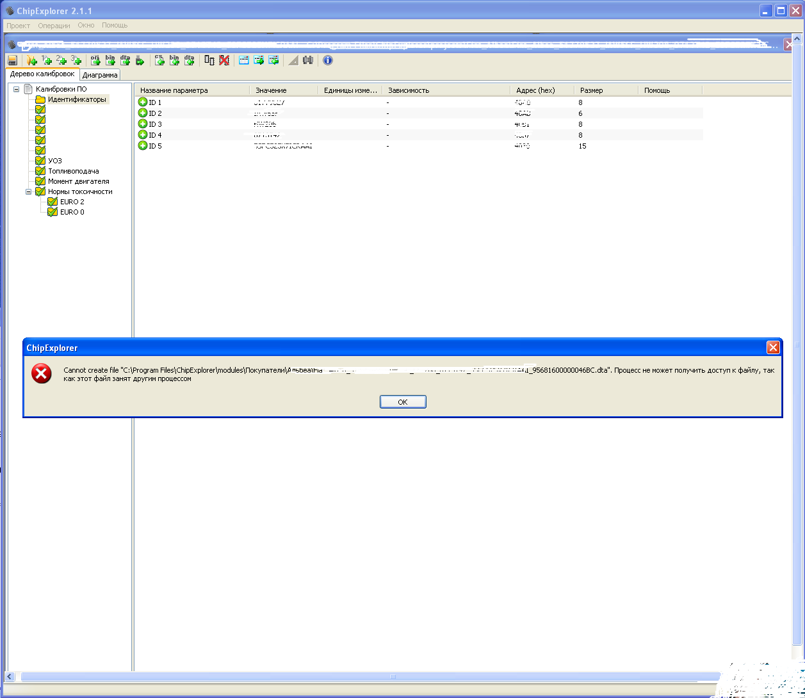The image size is (805, 698).
Task: Click the floppy disk save icon
Action: (x=12, y=60)
